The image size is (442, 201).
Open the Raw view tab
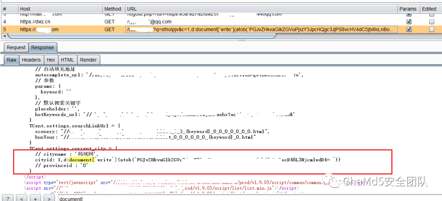(x=11, y=60)
